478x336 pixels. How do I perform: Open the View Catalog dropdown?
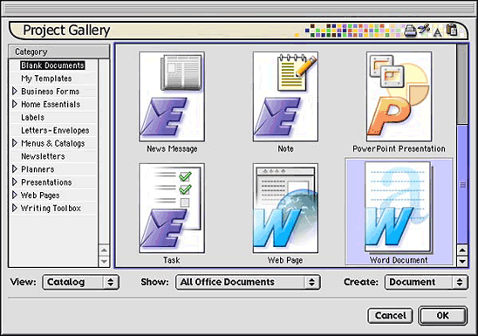click(80, 282)
